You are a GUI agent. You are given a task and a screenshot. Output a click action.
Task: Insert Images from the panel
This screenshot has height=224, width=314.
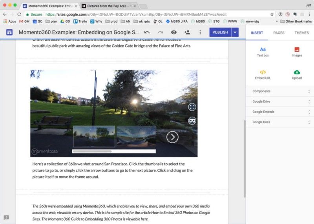297,52
